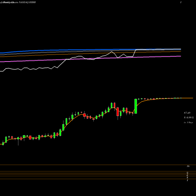Click the V: 0.99 X volume label
This screenshot has height=196, width=196.
(x=189, y=118)
